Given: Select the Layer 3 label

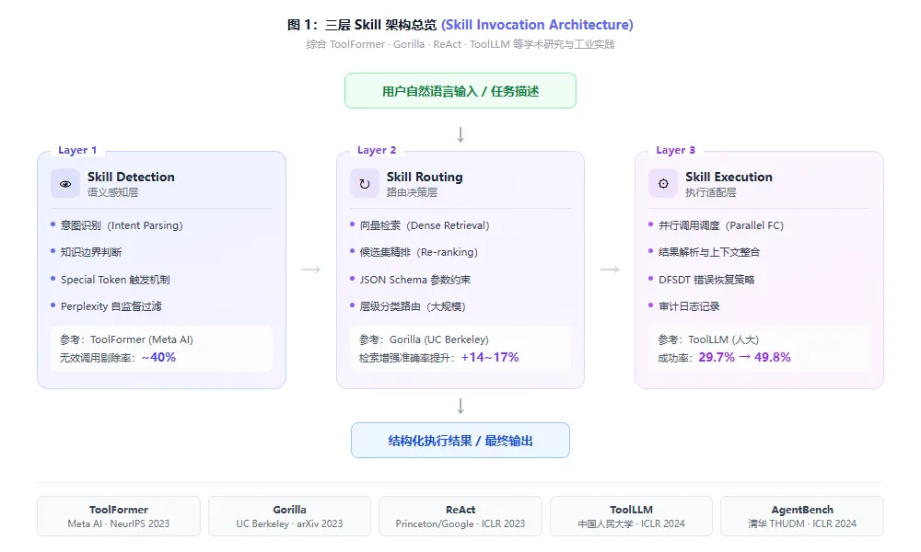Looking at the screenshot, I should point(676,150).
